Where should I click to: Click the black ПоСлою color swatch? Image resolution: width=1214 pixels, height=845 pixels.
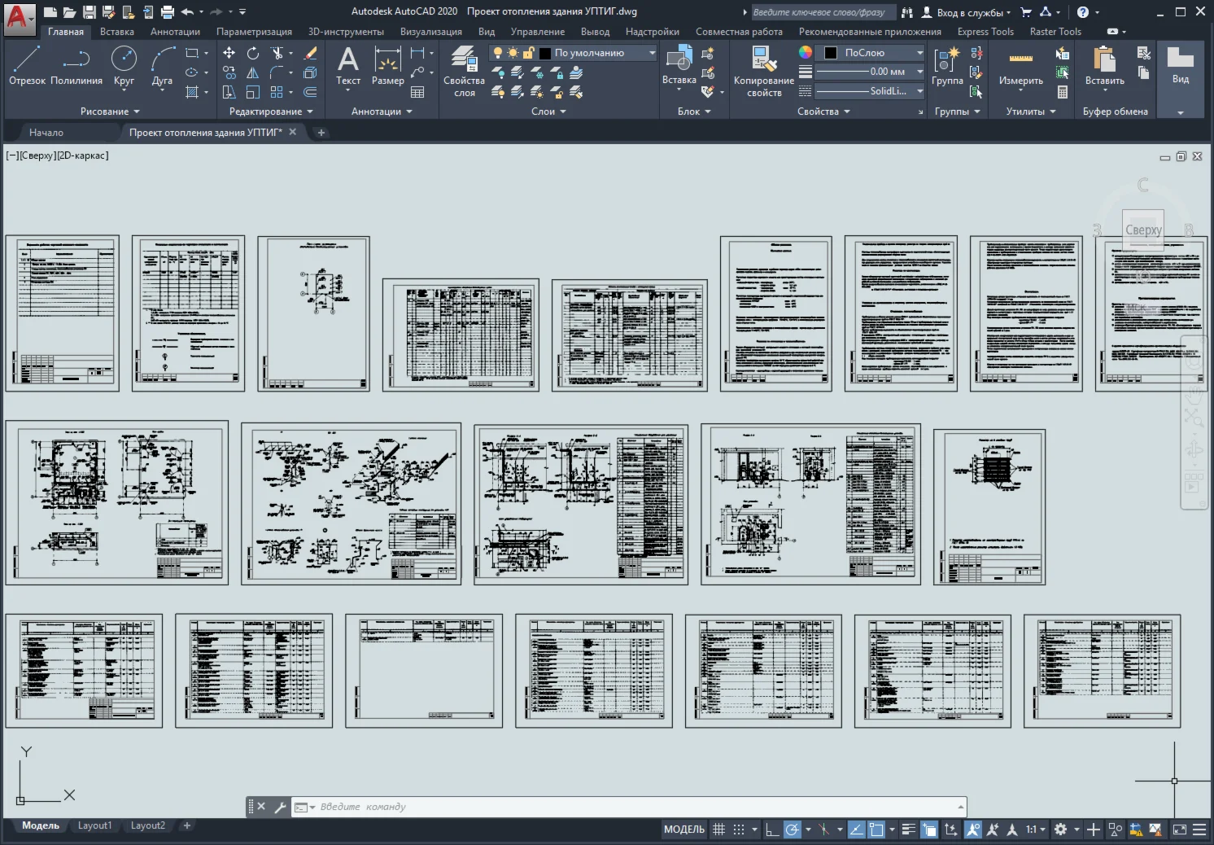[831, 53]
